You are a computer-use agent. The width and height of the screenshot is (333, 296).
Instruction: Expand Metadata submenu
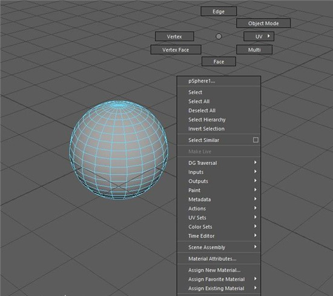click(219, 200)
